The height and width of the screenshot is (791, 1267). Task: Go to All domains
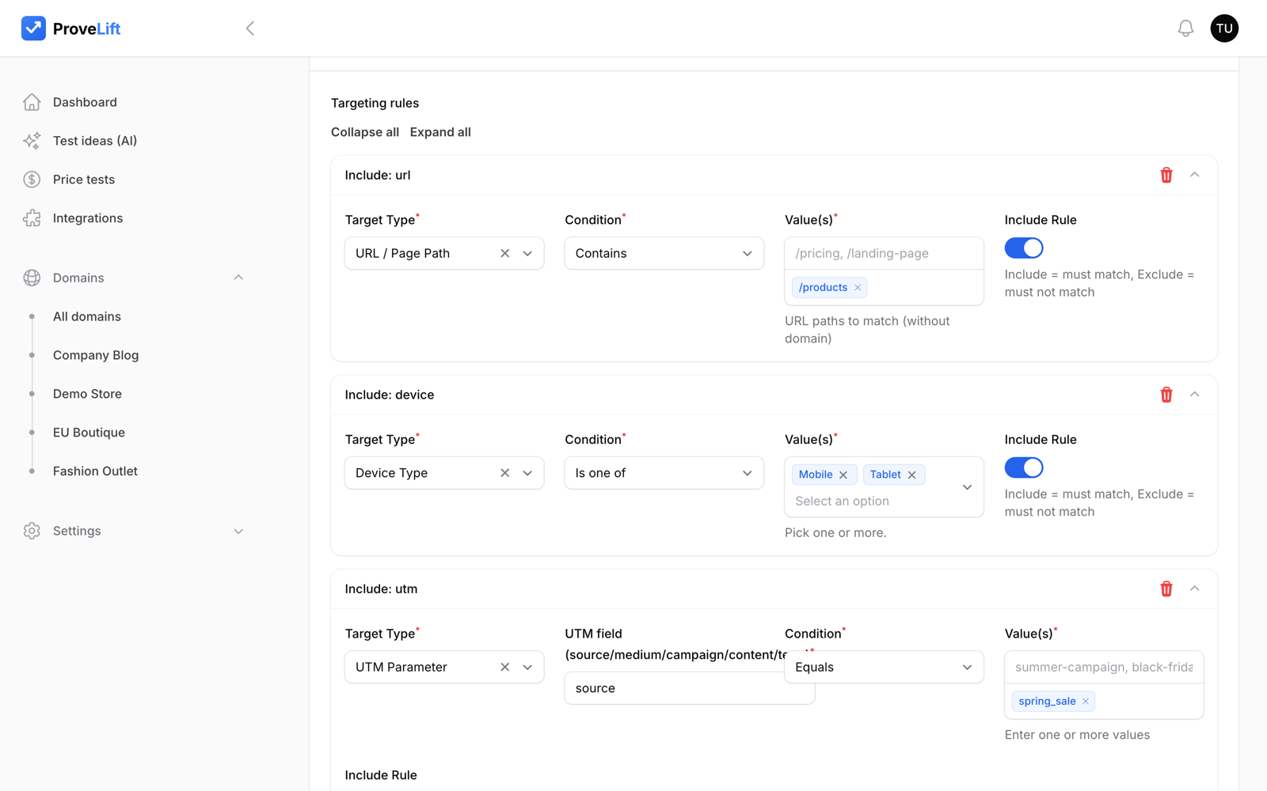[87, 316]
